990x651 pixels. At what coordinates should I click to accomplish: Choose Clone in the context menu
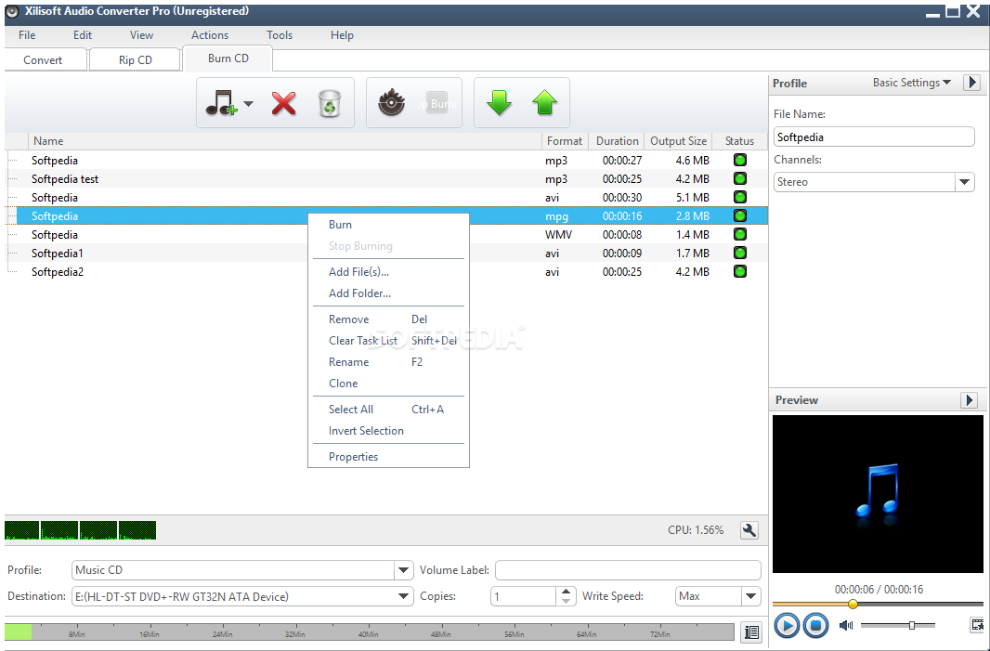pos(389,384)
